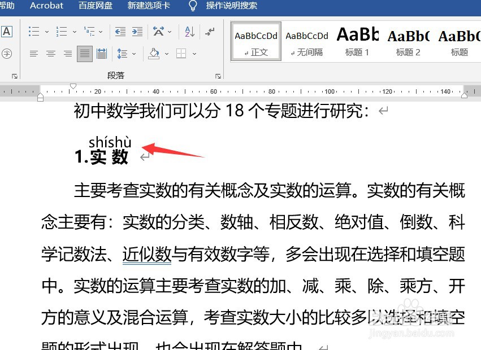
Task: Toggle justify alignment button
Action: point(85,54)
